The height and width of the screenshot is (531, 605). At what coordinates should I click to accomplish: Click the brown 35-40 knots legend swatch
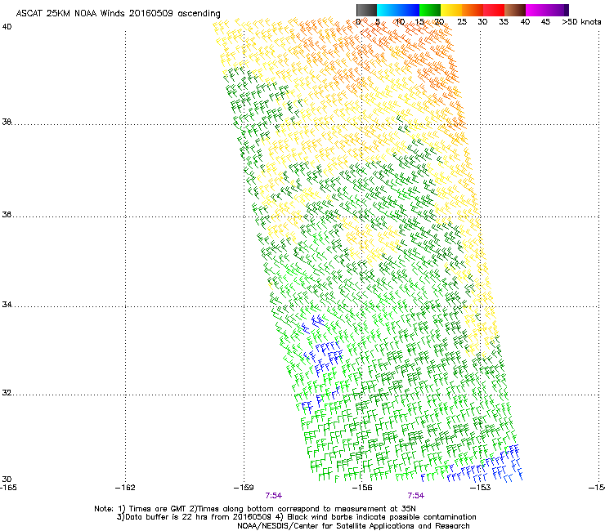click(515, 10)
